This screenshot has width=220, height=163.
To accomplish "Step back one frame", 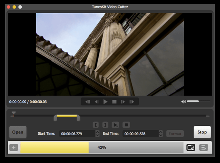I will click(x=97, y=102).
